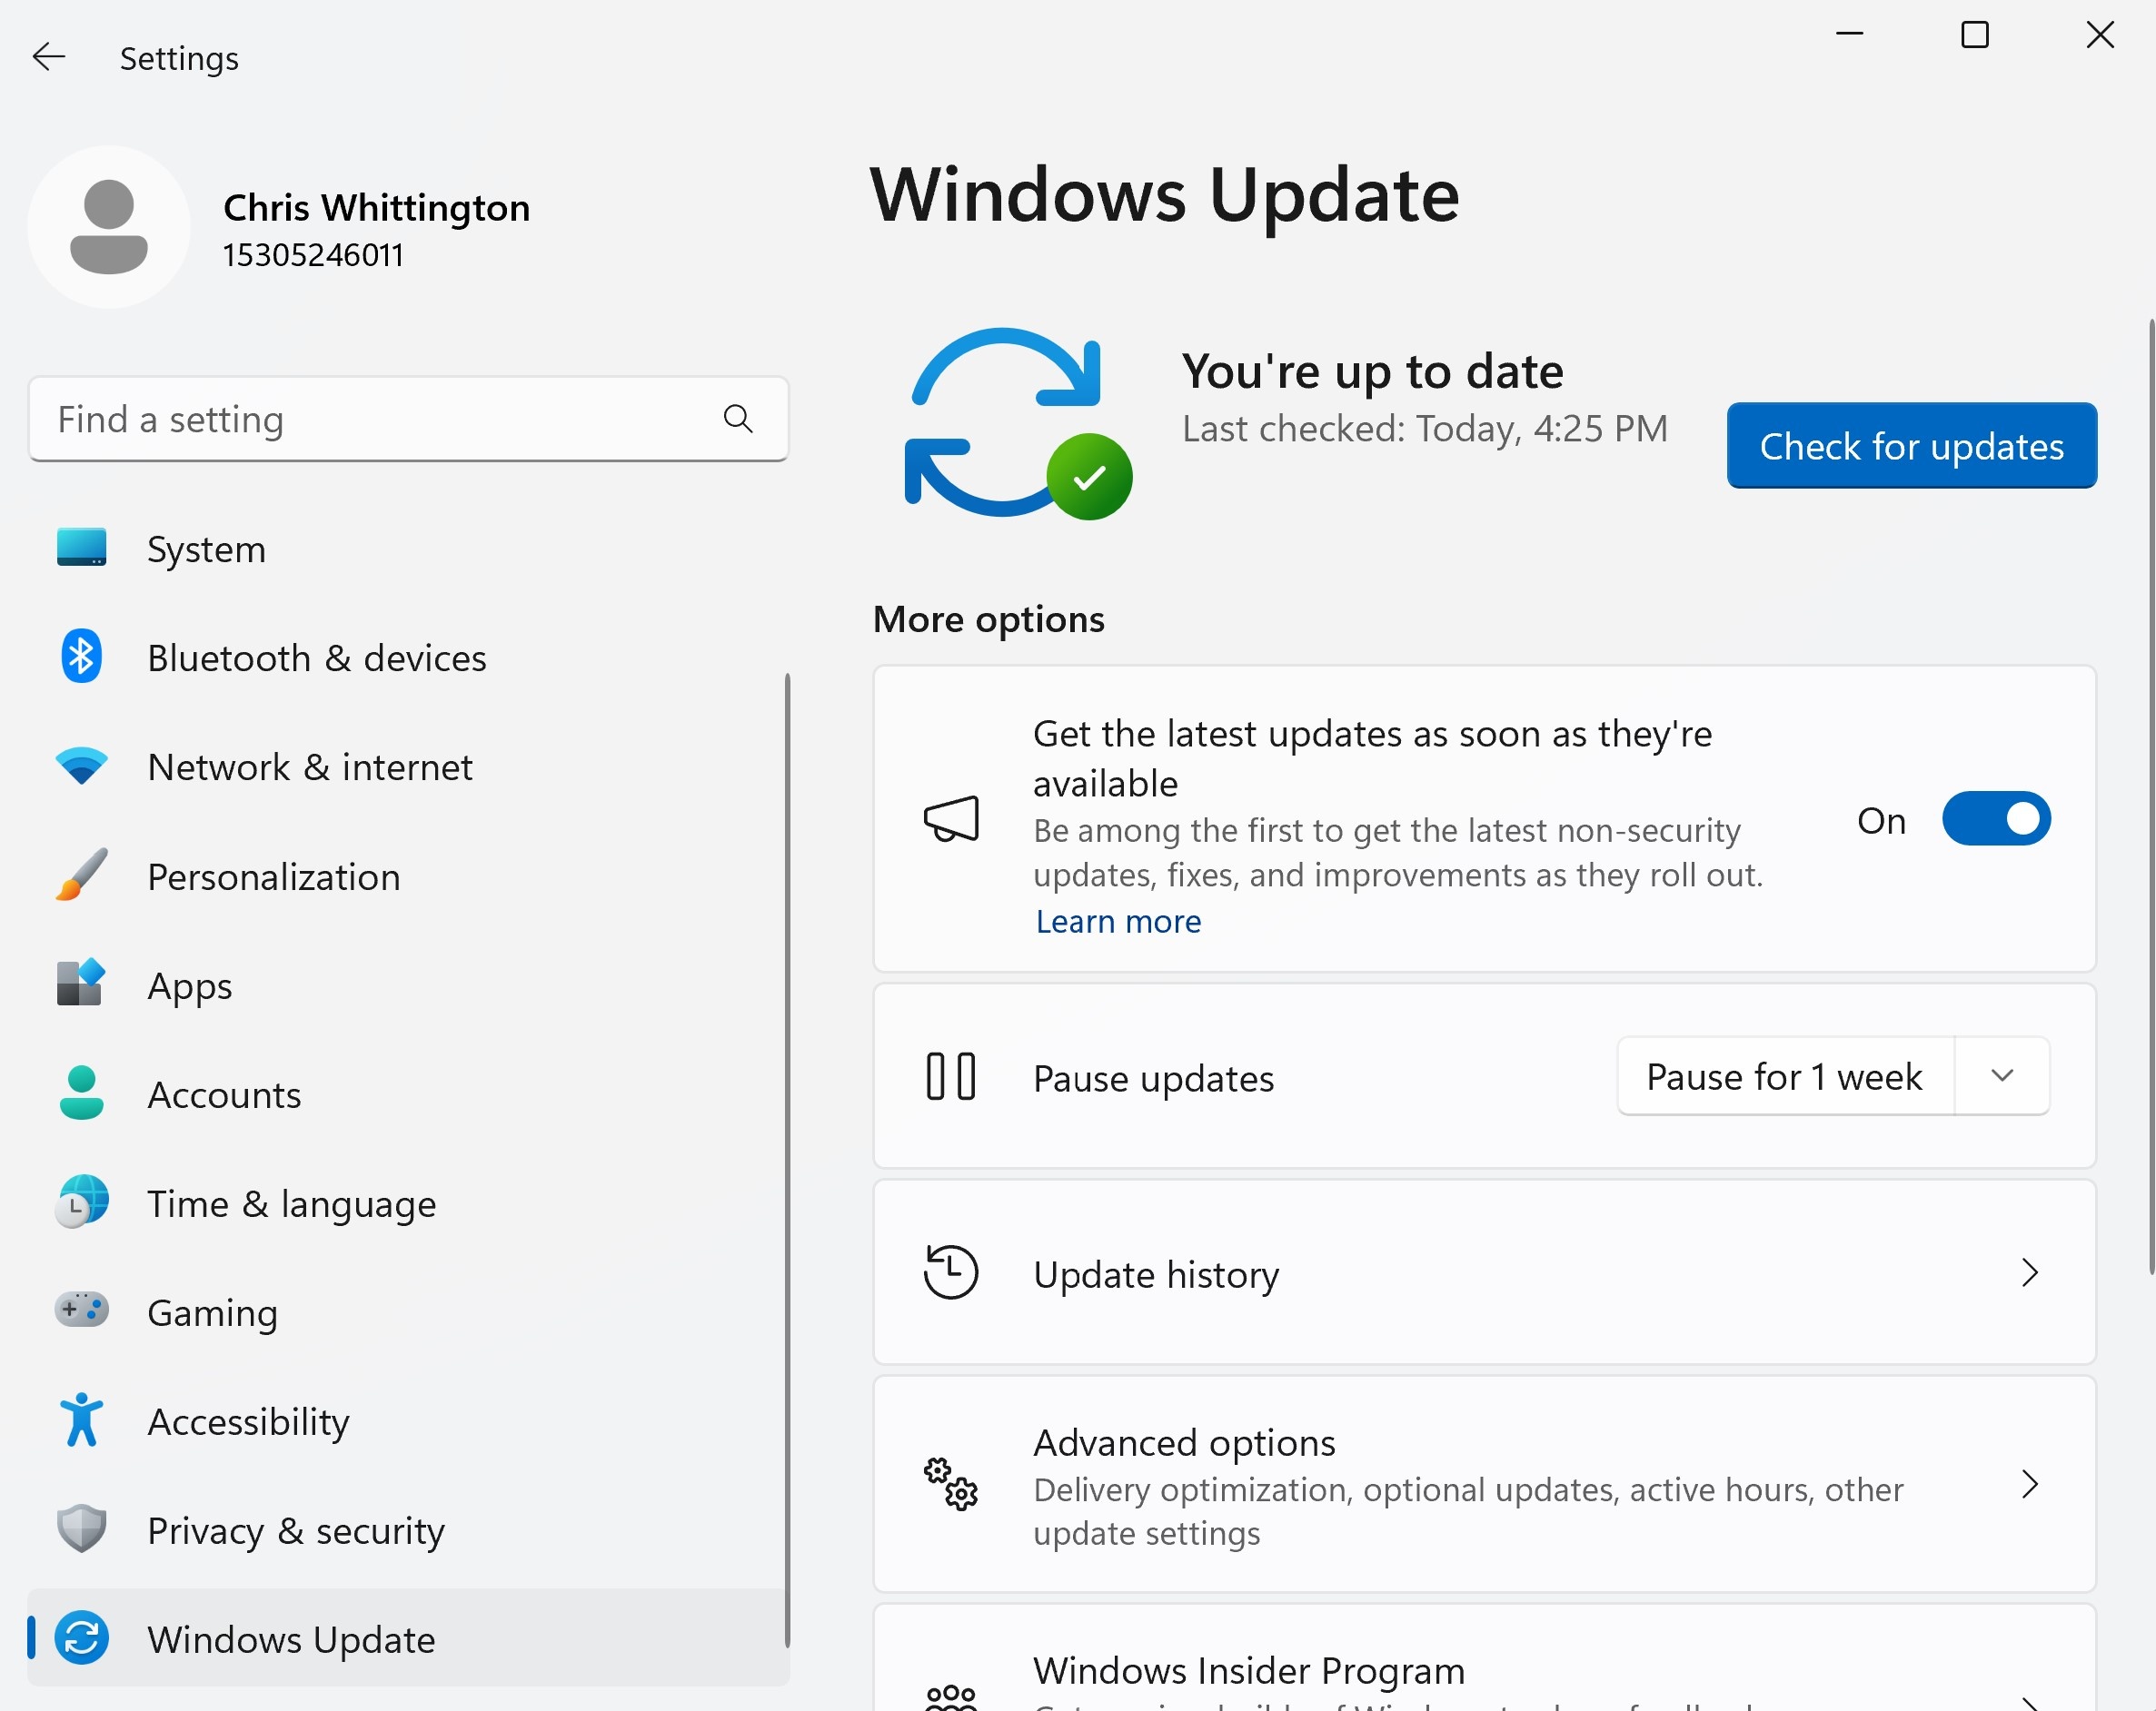
Task: Click the Time & language globe icon
Action: [x=81, y=1202]
